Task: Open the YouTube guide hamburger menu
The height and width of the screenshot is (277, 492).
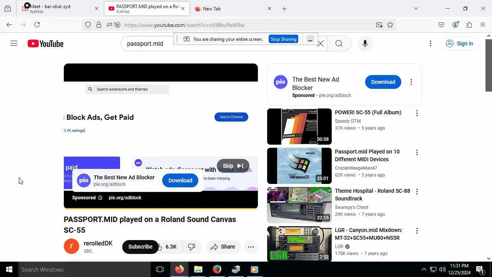Action: point(14,43)
